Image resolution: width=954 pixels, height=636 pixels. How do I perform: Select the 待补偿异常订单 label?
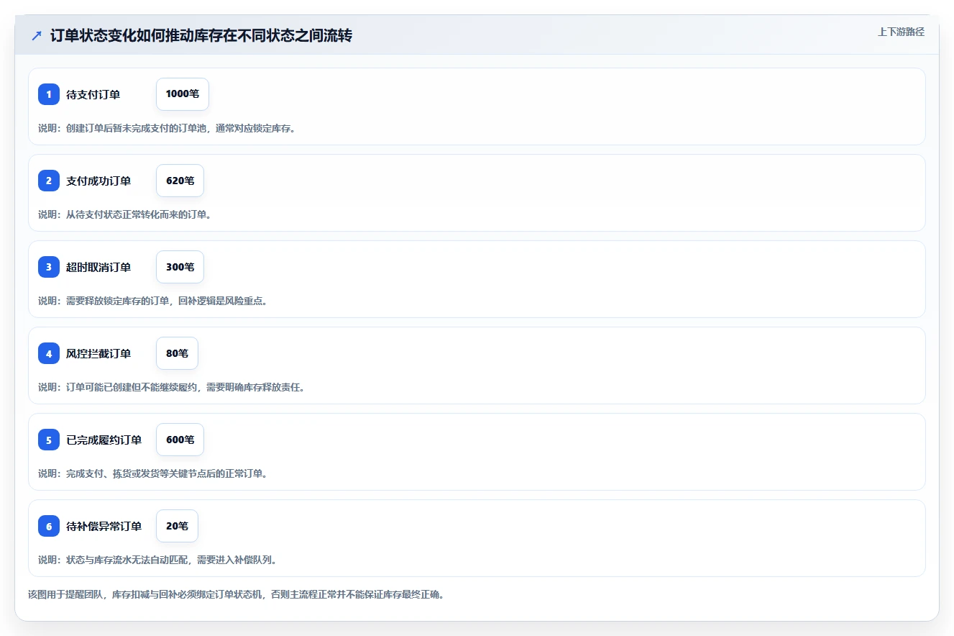[x=104, y=526]
